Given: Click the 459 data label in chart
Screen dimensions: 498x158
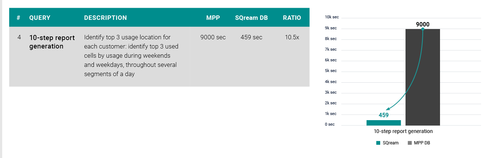Looking at the screenshot, I should click(384, 115).
